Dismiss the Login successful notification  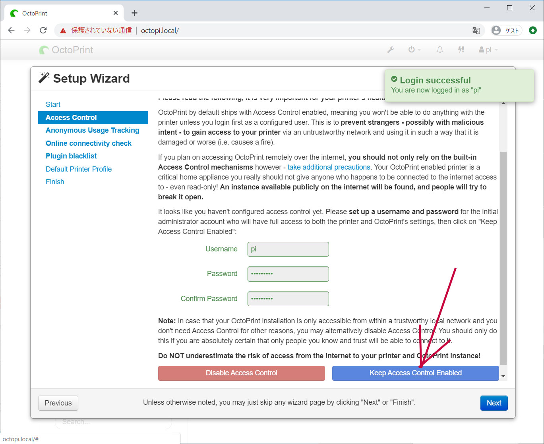pyautogui.click(x=459, y=85)
